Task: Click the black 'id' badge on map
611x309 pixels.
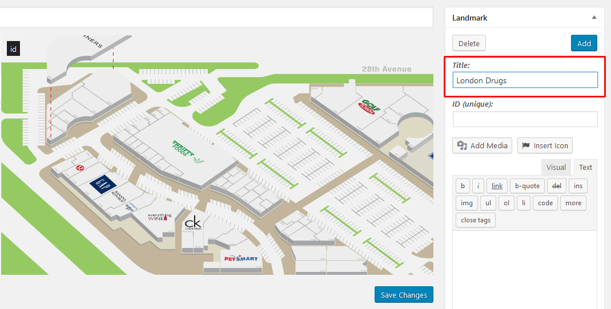Action: (x=13, y=49)
